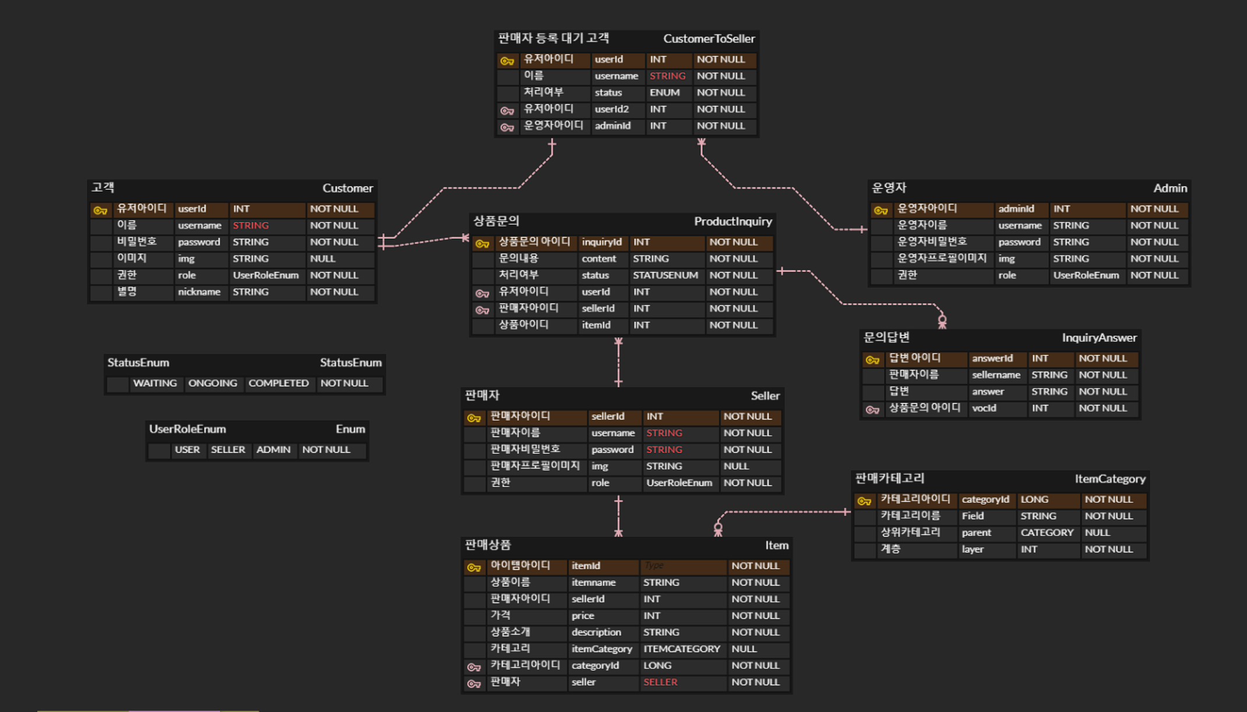The width and height of the screenshot is (1247, 712).
Task: Click the itemId column in ProductInquiry table
Action: [596, 325]
